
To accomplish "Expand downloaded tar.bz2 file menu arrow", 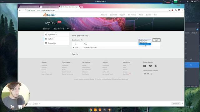I will tap(40, 104).
